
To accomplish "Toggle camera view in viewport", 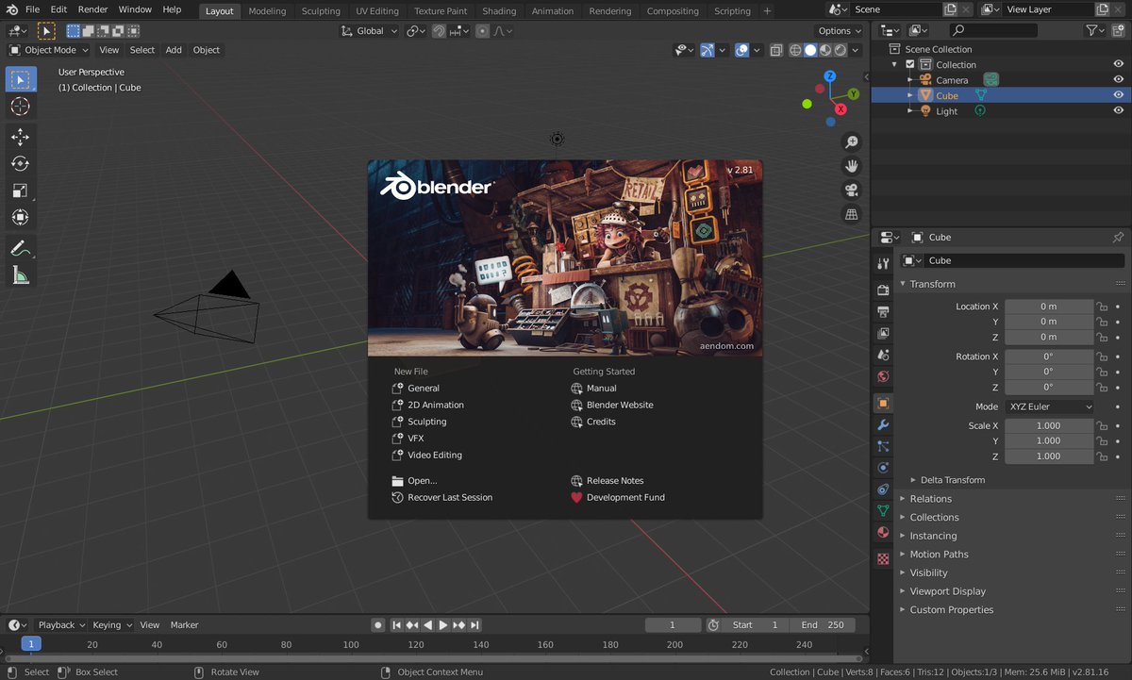I will [x=851, y=190].
